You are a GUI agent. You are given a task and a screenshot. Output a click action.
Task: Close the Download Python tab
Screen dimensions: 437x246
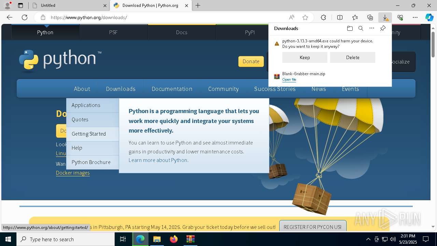click(x=186, y=5)
